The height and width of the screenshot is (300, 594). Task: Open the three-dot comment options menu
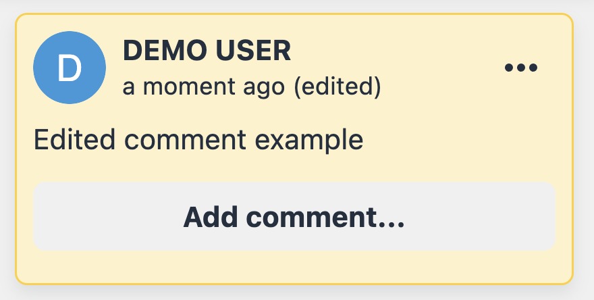(x=521, y=68)
